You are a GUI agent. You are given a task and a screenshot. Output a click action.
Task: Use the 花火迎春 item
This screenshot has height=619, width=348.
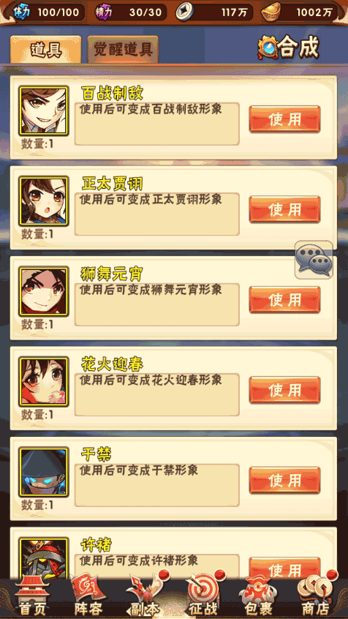(284, 390)
